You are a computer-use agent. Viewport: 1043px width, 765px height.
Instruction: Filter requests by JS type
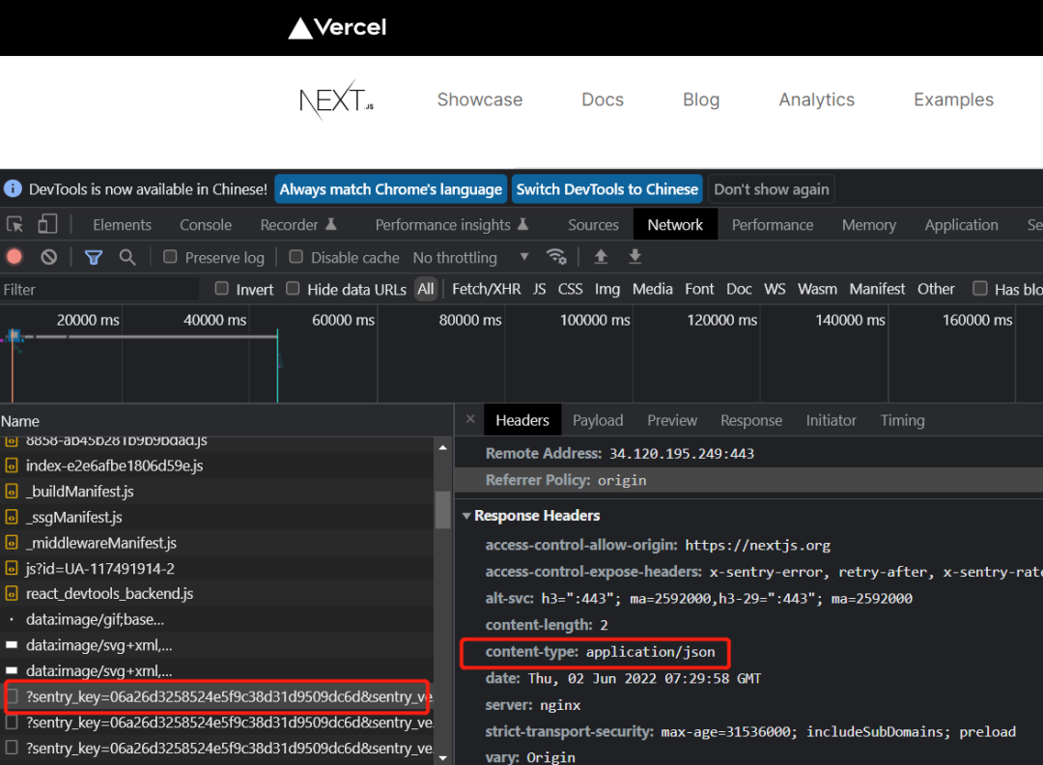pos(540,290)
